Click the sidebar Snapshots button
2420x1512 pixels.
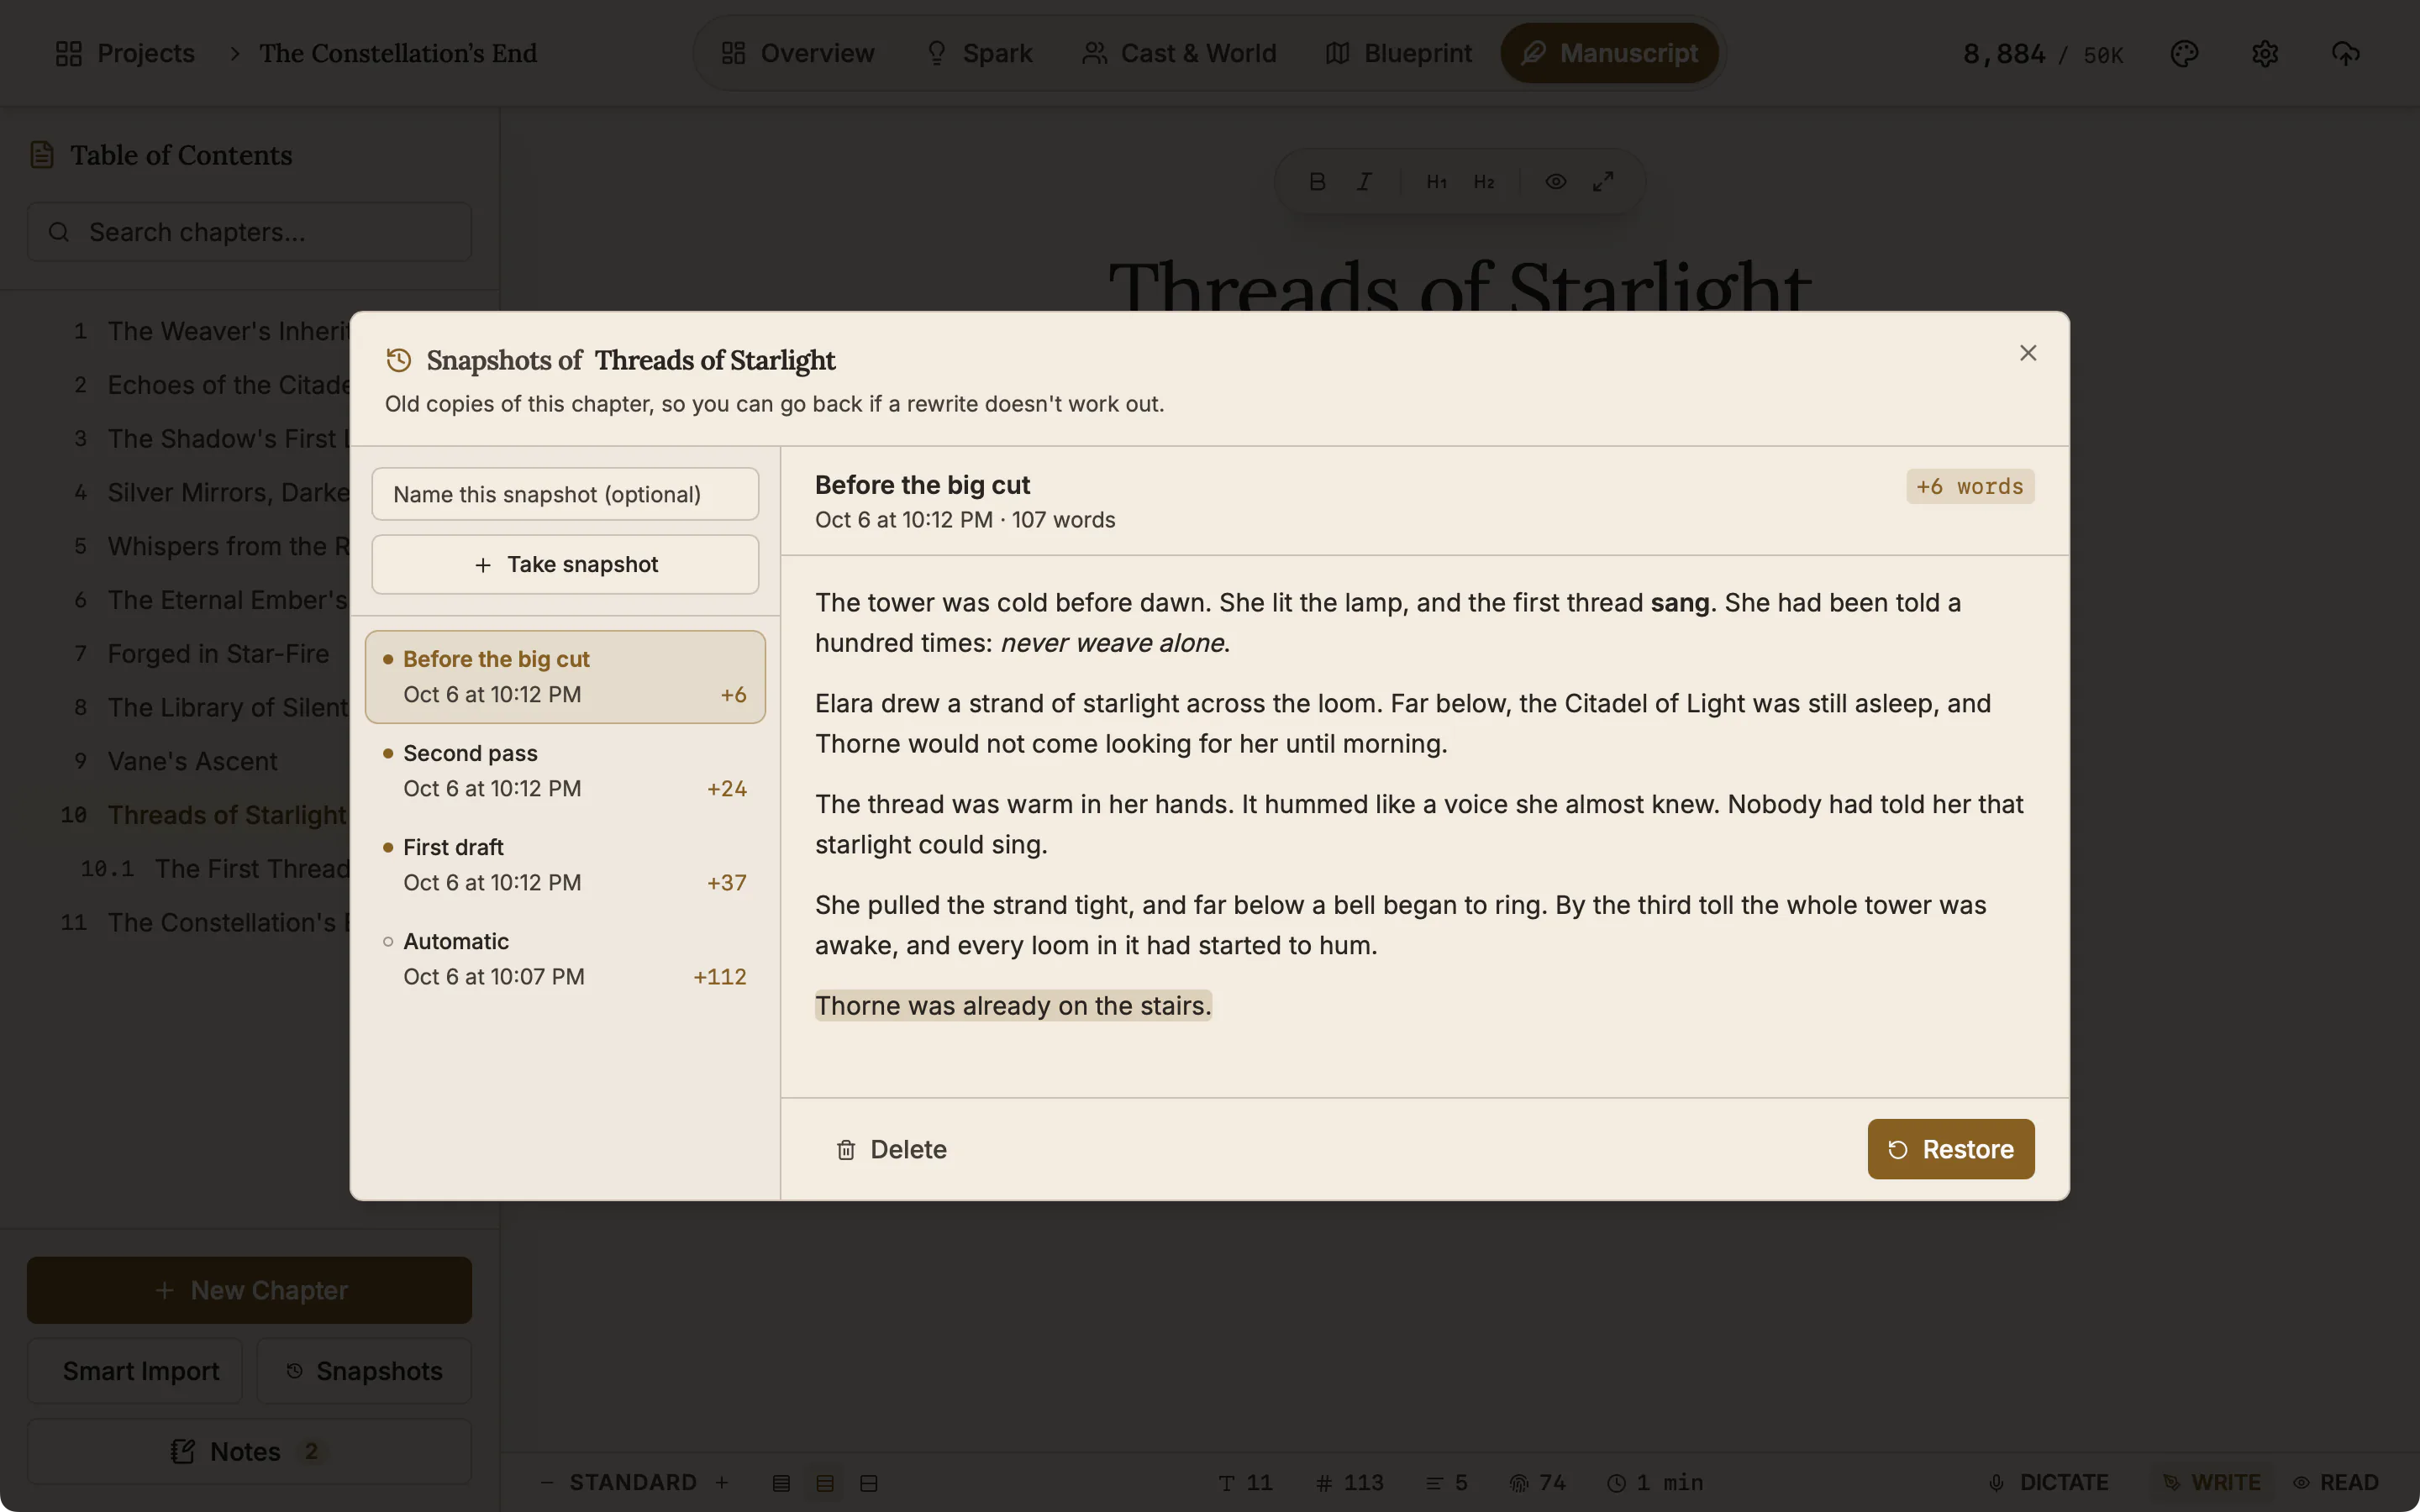(364, 1371)
